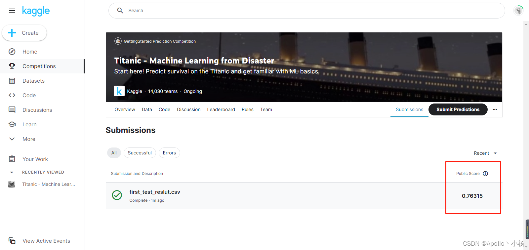Switch to the Rules tab
Screen dimensions: 529x250
(x=247, y=109)
